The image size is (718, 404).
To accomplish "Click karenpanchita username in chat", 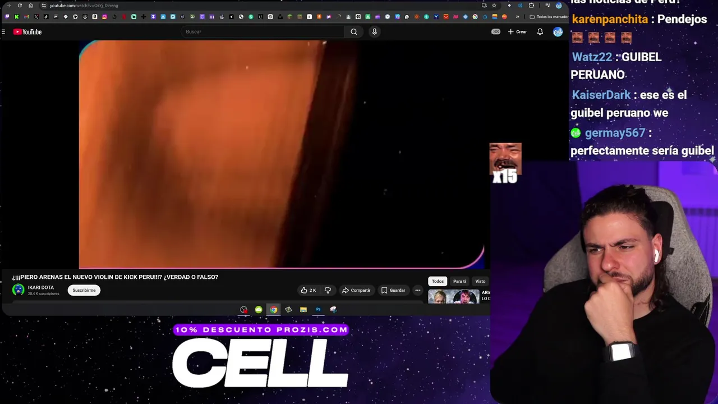I will (x=610, y=19).
